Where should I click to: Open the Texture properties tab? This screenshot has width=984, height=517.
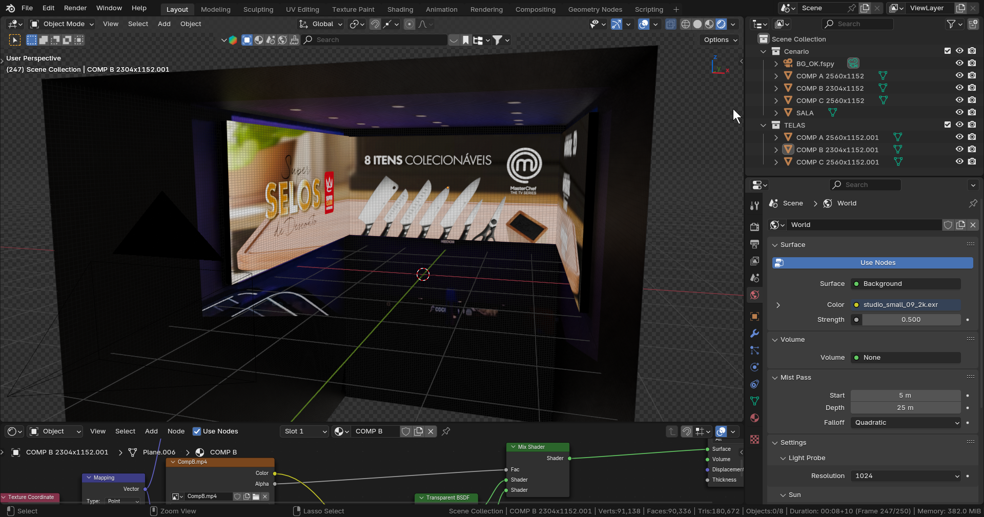click(754, 439)
